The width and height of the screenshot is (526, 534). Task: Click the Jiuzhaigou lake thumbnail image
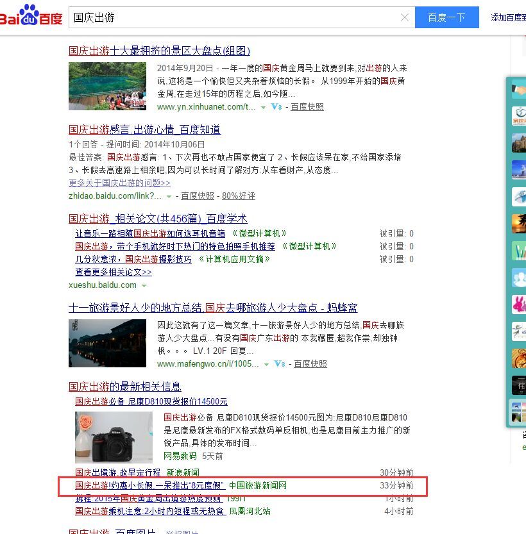[x=107, y=85]
